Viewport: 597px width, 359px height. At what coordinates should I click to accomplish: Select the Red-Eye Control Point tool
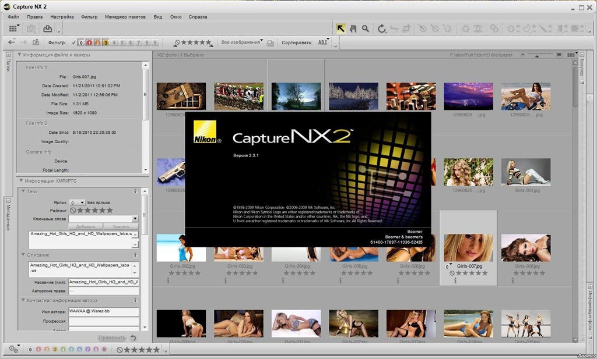478,29
